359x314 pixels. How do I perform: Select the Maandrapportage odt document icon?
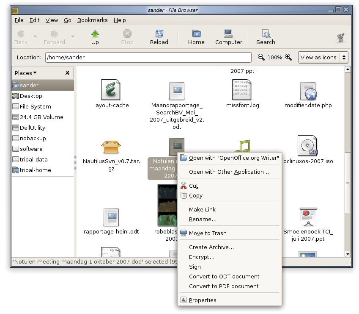tap(176, 91)
